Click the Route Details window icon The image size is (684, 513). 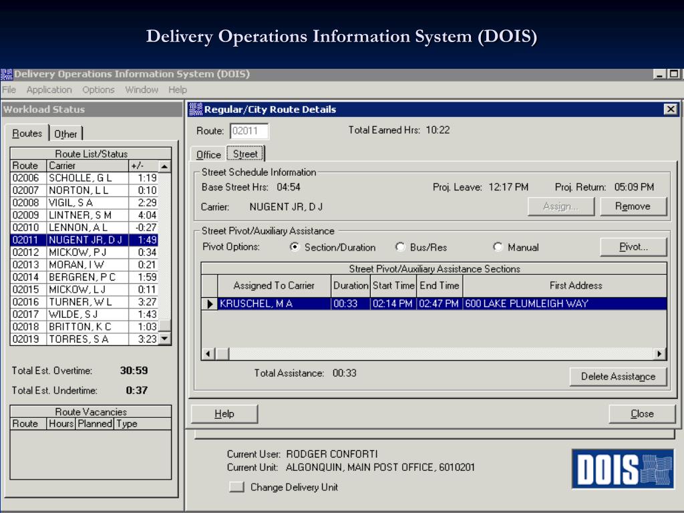(196, 109)
